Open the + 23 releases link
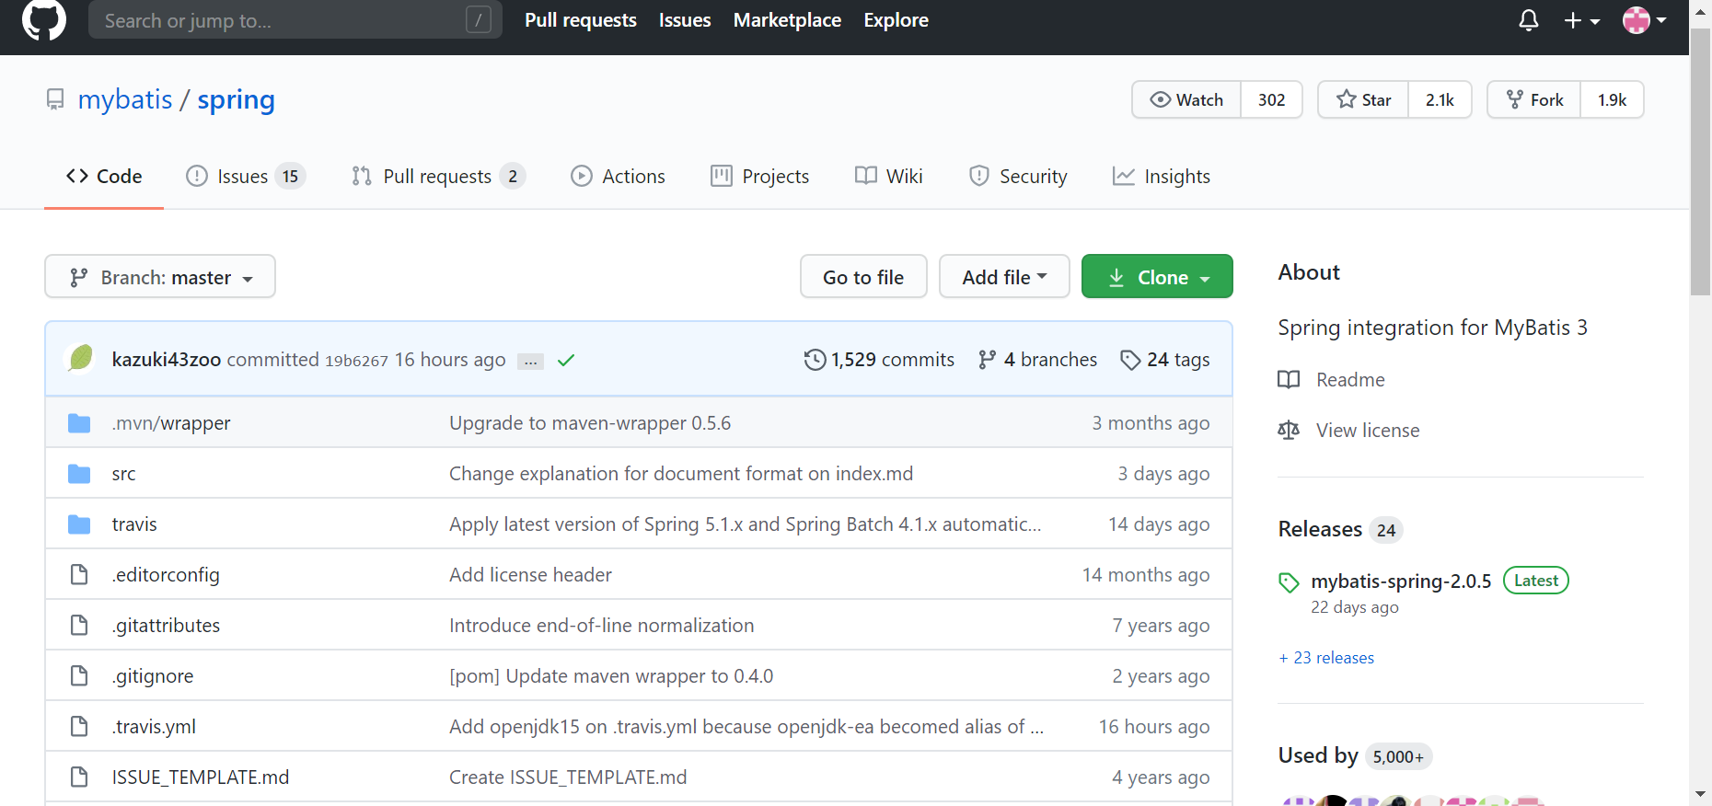Screen dimensions: 1712x806 1326,658
